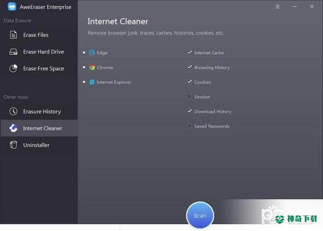Open the Erase Hard Drive section
Screen dimensions: 323x231
(x=39, y=52)
